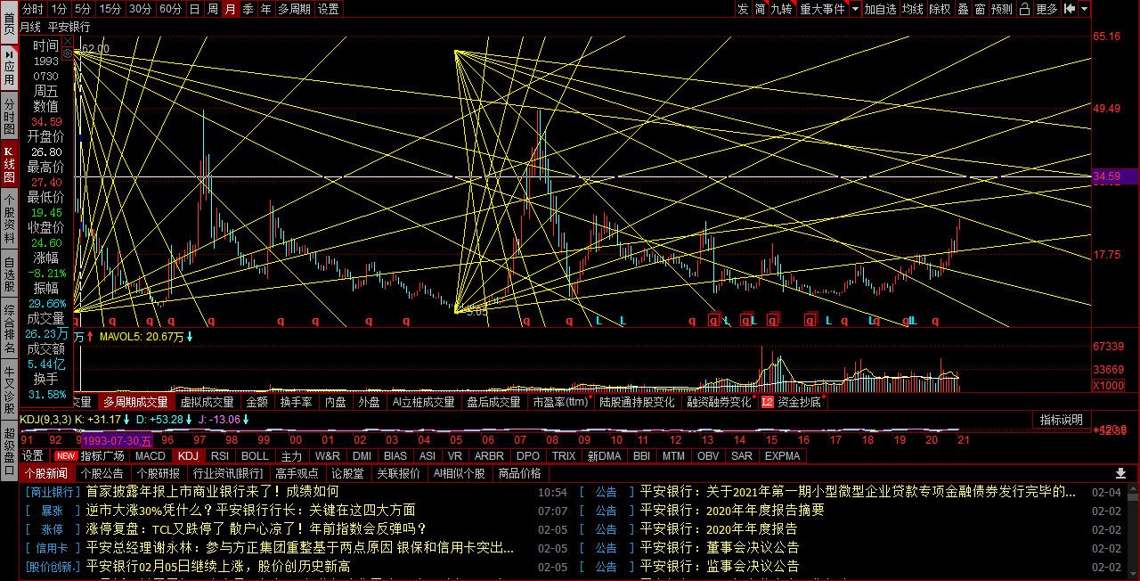The image size is (1140, 581).
Task: Open the NEW 指标广场 indicator market
Action: (89, 455)
